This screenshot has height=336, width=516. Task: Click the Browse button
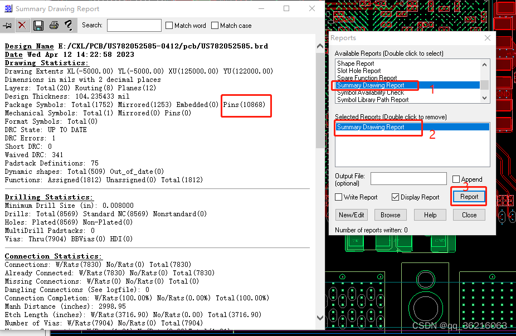click(390, 215)
